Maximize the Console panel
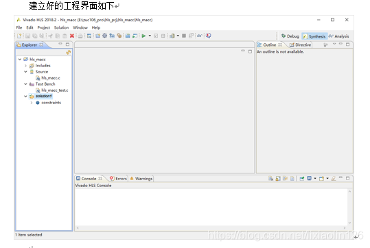Viewport: 370px width, 248px height. pos(347,178)
